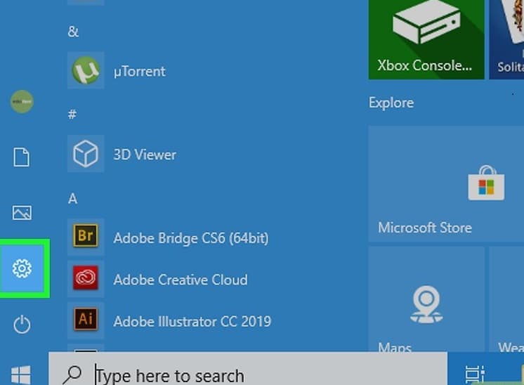Click the Windows Start logo
Screen dimensions: 524x385
[x=20, y=375]
